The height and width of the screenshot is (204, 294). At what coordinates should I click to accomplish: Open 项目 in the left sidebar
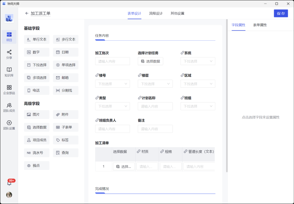click(9, 37)
